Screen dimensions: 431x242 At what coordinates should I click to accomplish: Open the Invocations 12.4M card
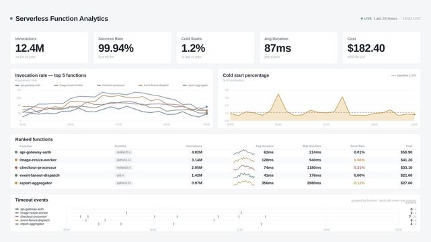(x=49, y=48)
